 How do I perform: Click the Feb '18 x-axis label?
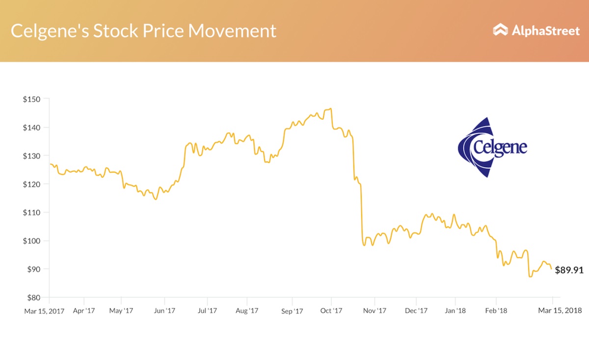point(496,311)
